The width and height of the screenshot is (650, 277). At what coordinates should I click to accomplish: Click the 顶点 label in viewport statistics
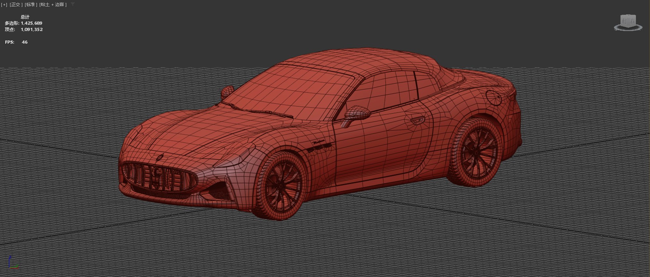click(10, 29)
